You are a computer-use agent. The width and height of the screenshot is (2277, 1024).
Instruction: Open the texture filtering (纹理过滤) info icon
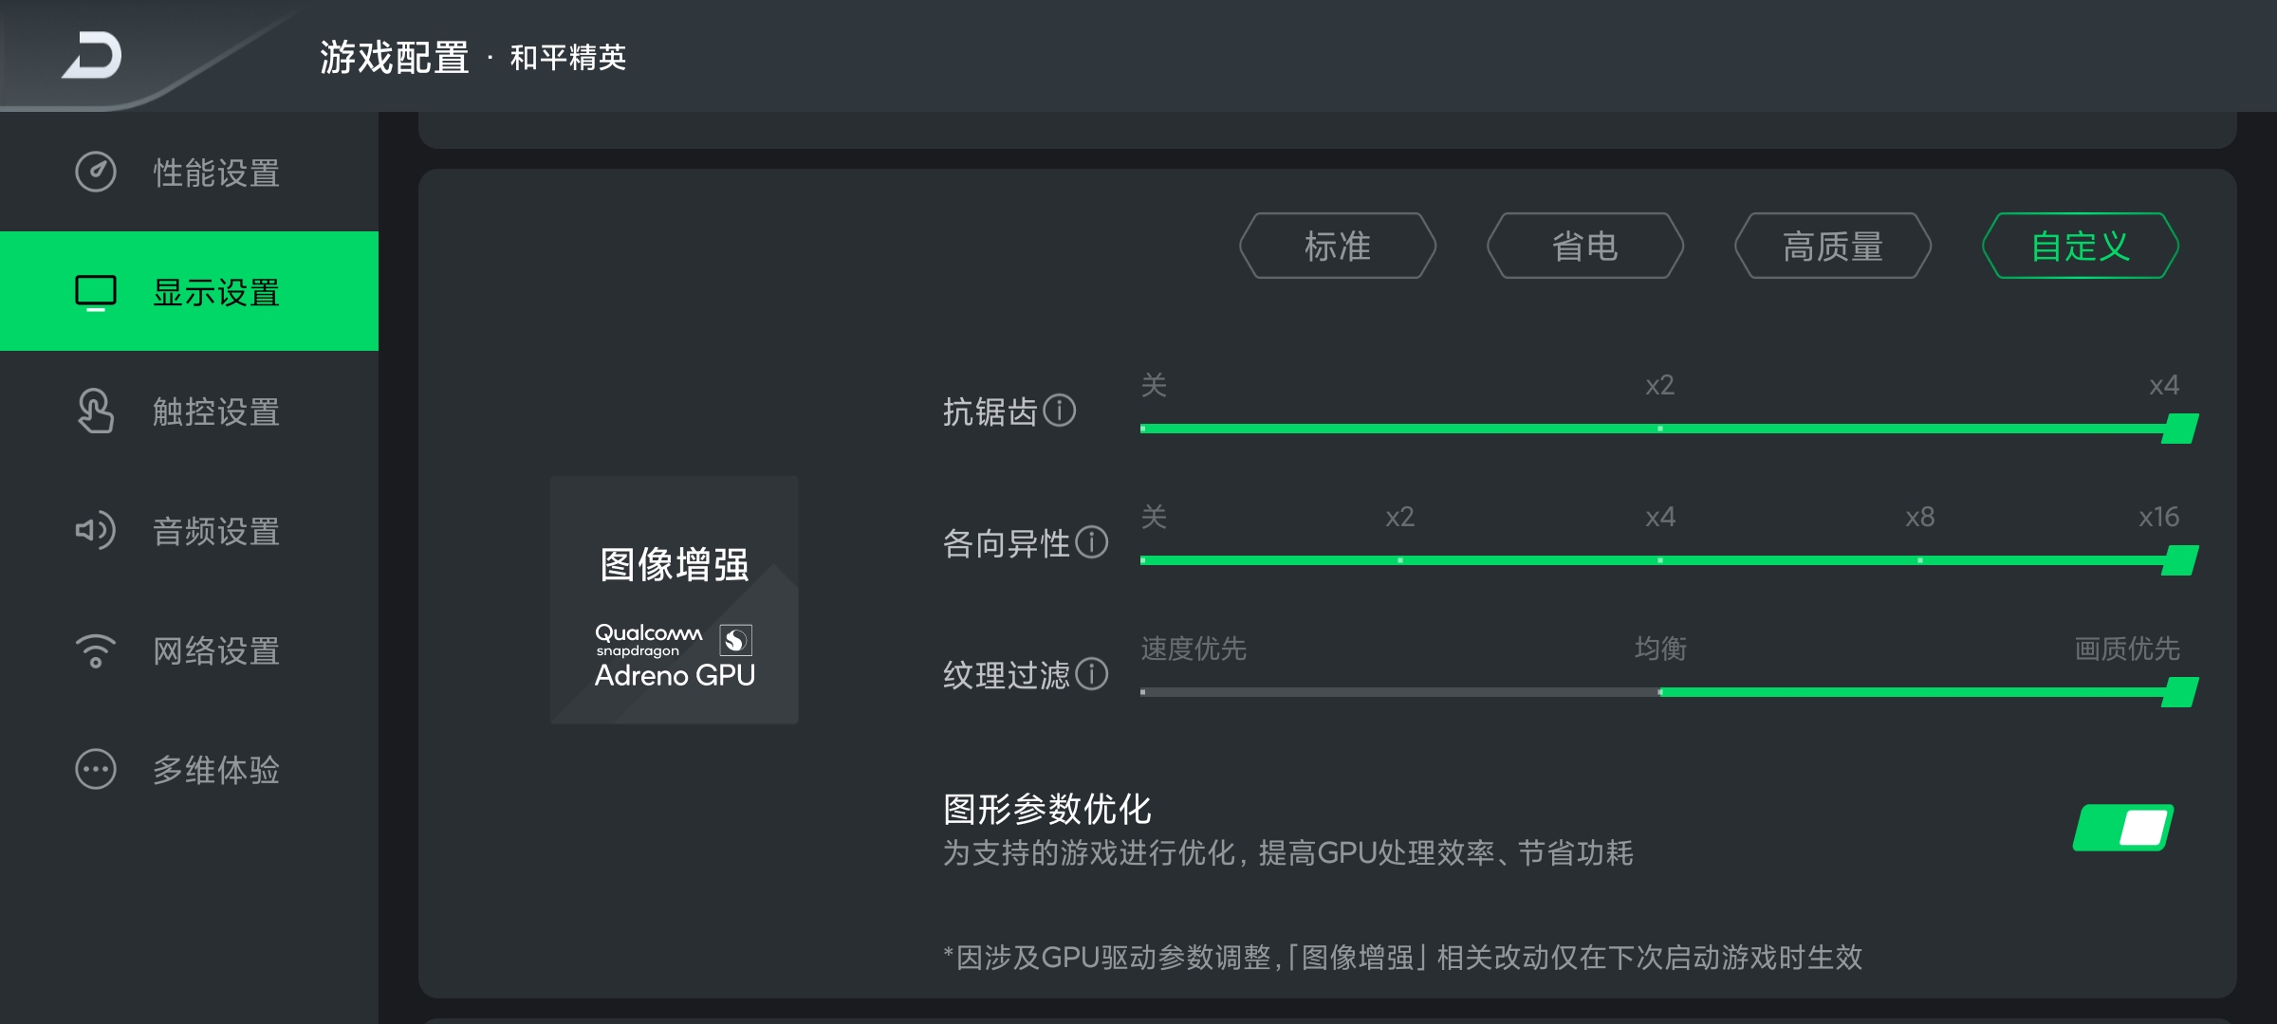click(1092, 674)
